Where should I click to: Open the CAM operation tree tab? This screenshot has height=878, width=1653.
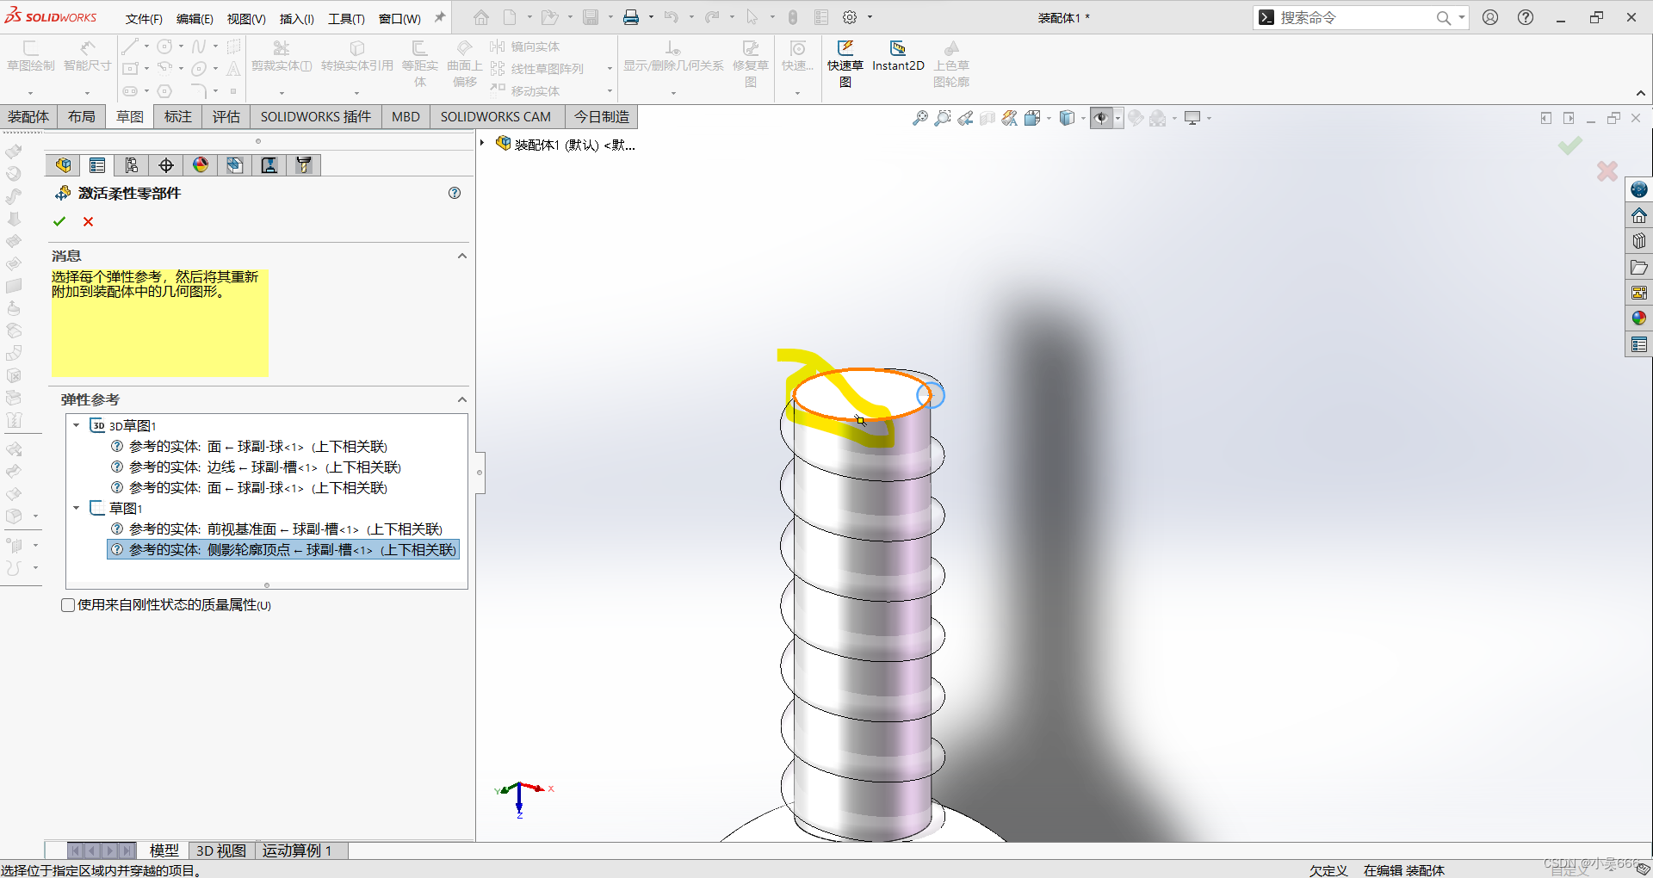pyautogui.click(x=269, y=165)
